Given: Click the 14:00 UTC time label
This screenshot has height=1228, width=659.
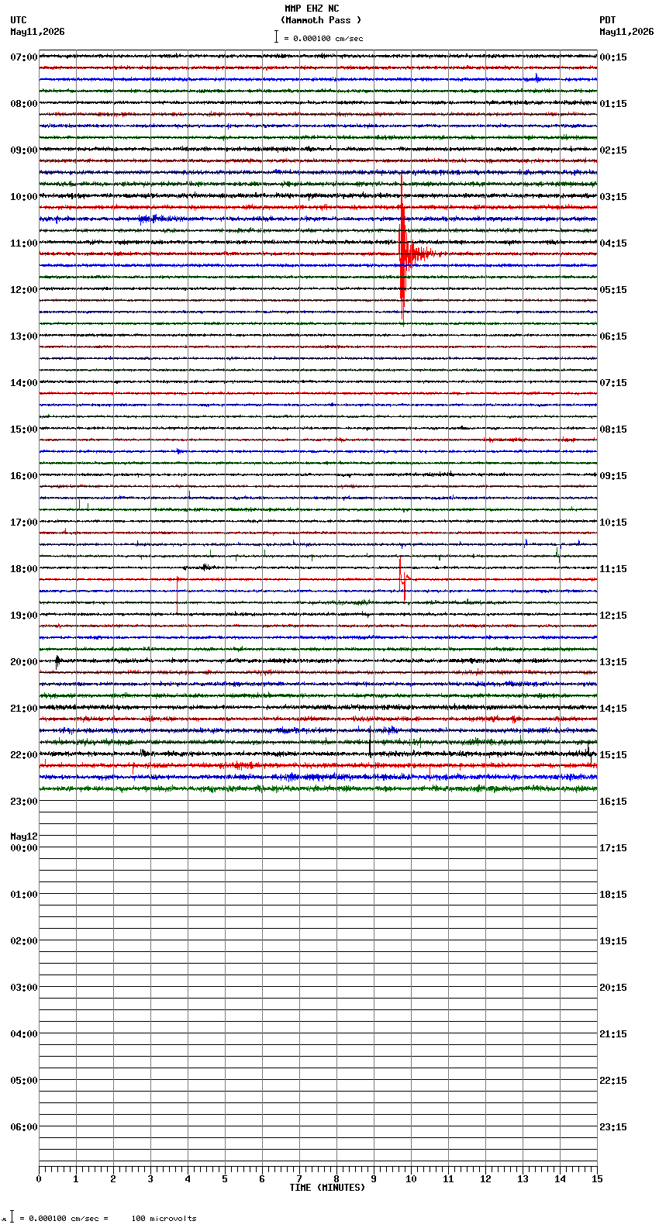Looking at the screenshot, I should coord(24,383).
